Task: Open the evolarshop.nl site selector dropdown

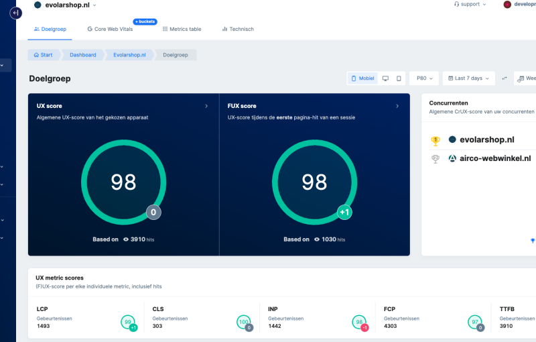Action: [65, 5]
